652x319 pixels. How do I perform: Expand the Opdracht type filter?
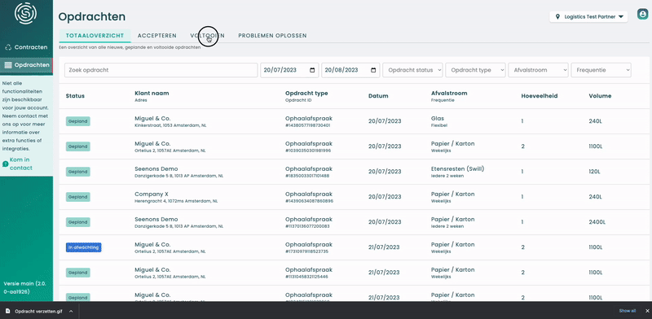pyautogui.click(x=475, y=70)
